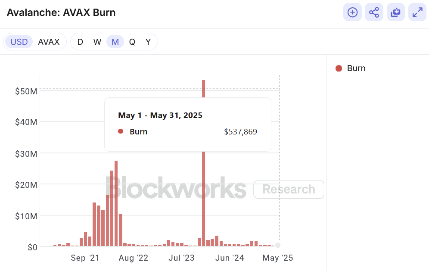Open the share icon options

[x=374, y=12]
